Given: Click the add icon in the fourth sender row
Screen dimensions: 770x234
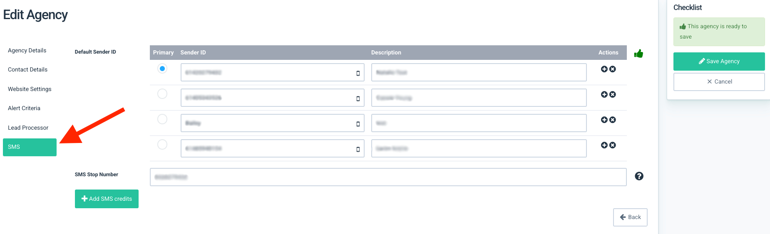Looking at the screenshot, I should click(604, 145).
